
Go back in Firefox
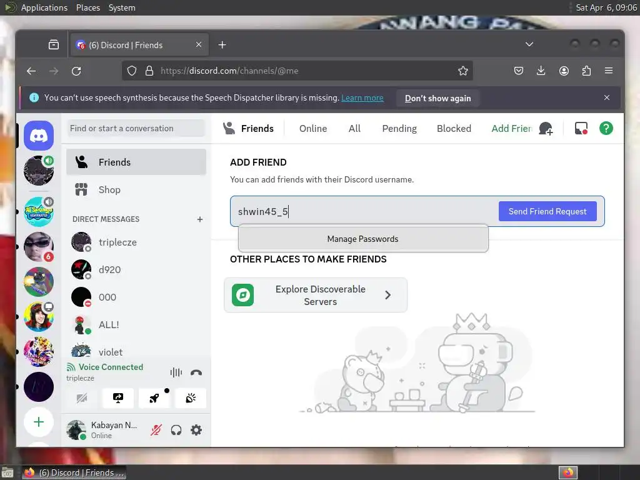[31, 71]
